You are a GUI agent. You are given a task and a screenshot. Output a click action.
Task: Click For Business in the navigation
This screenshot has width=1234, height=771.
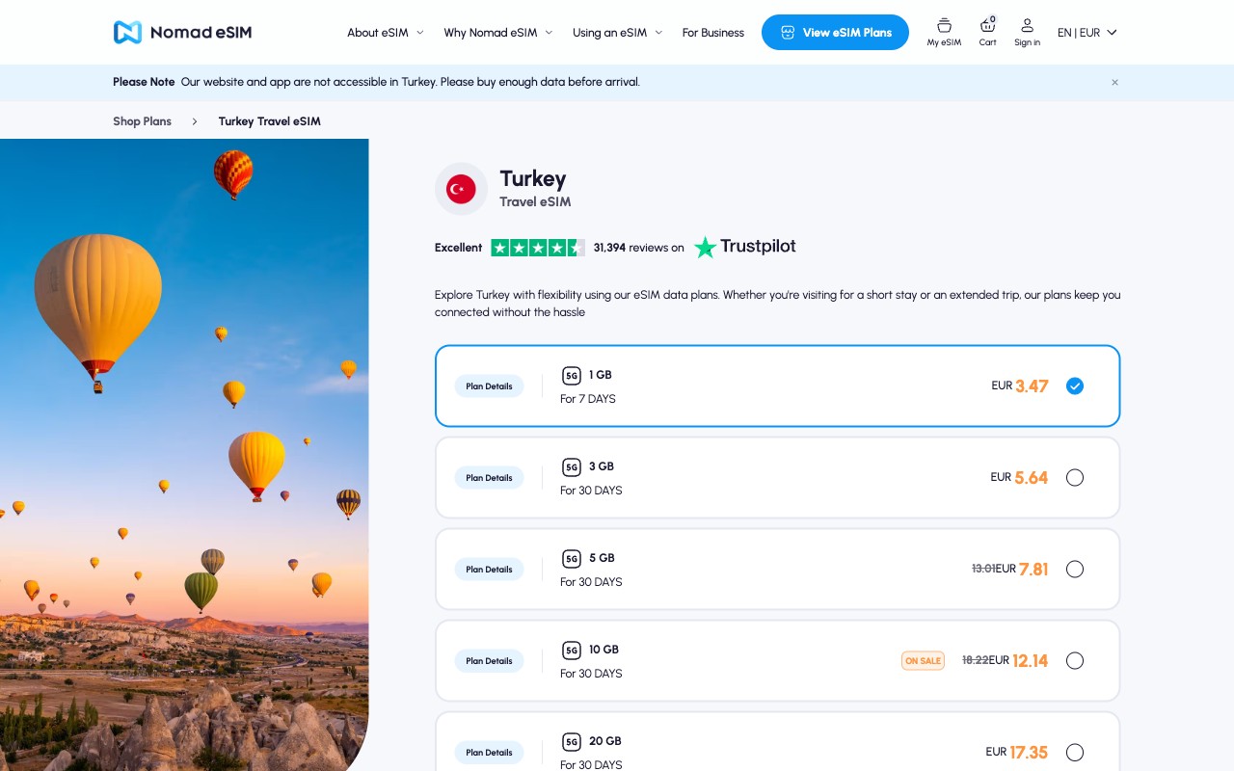712,32
